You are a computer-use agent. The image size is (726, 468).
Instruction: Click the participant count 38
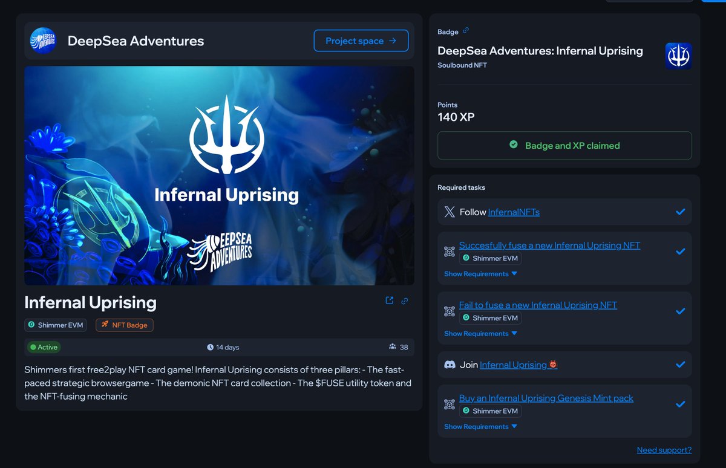tap(404, 347)
